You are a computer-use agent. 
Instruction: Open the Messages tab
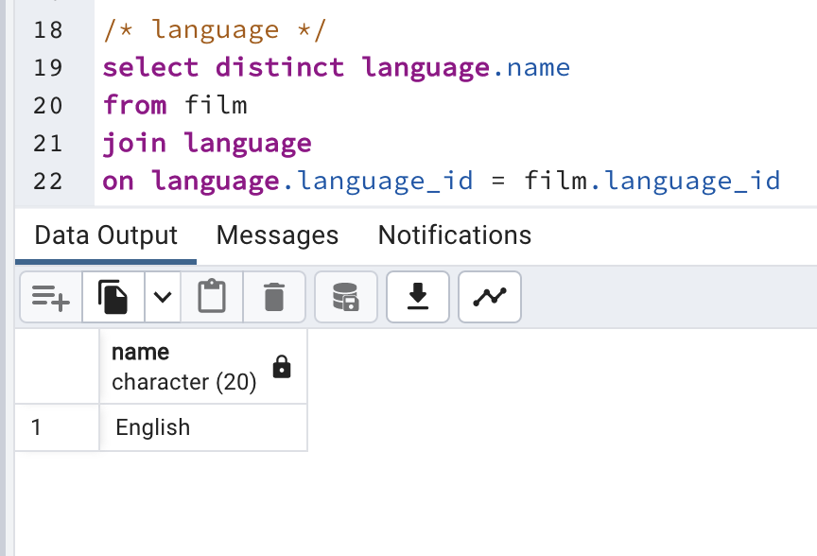coord(277,235)
